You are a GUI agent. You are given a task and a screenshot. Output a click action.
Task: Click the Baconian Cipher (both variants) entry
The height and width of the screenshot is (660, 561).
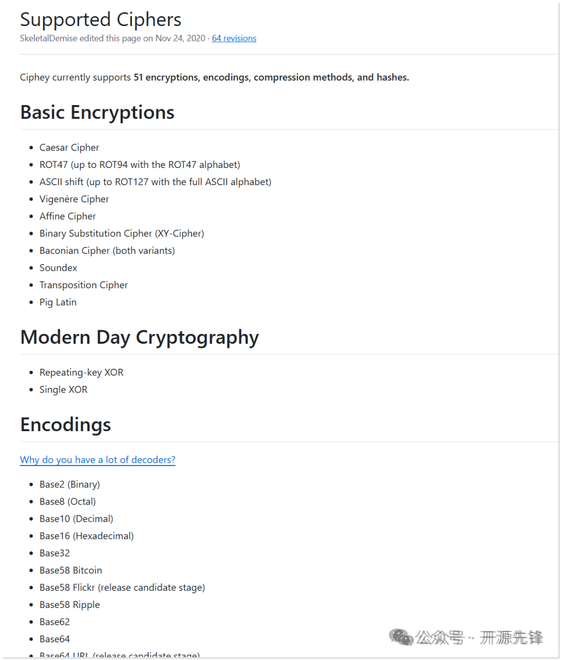point(107,251)
